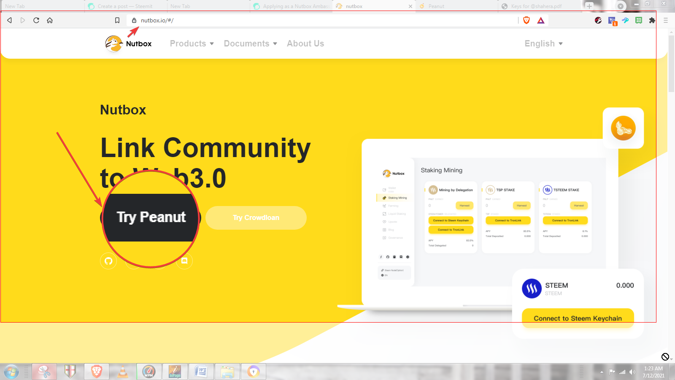
Task: Open VLC media player from the taskbar
Action: point(123,372)
